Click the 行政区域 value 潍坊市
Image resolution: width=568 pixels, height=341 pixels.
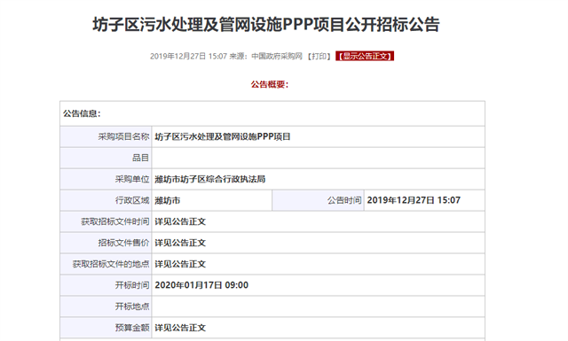click(168, 201)
